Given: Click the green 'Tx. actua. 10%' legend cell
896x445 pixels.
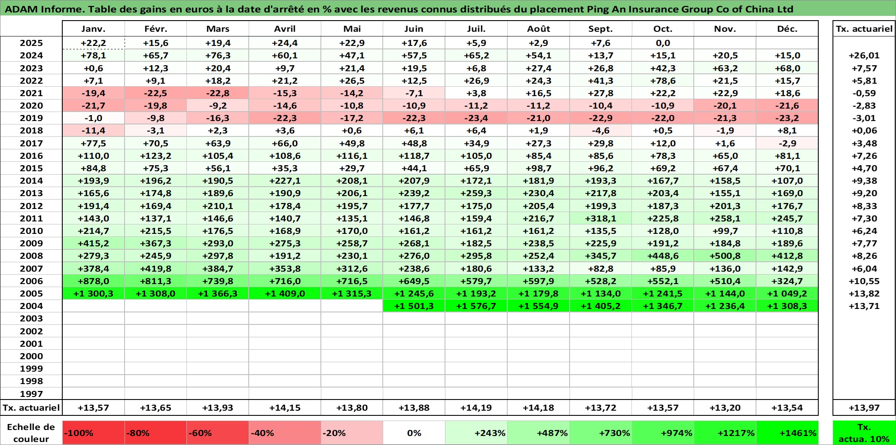Looking at the screenshot, I should coord(864,433).
